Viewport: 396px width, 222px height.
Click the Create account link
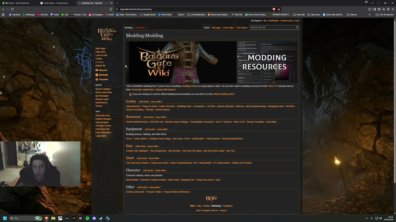coord(286,21)
